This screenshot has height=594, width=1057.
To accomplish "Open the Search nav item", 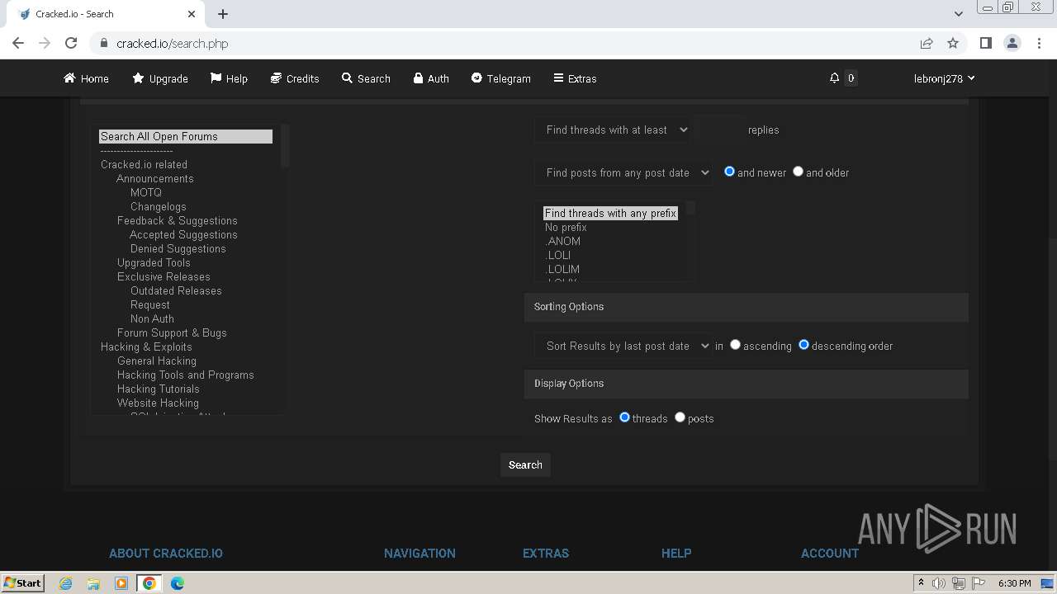I will [x=366, y=78].
